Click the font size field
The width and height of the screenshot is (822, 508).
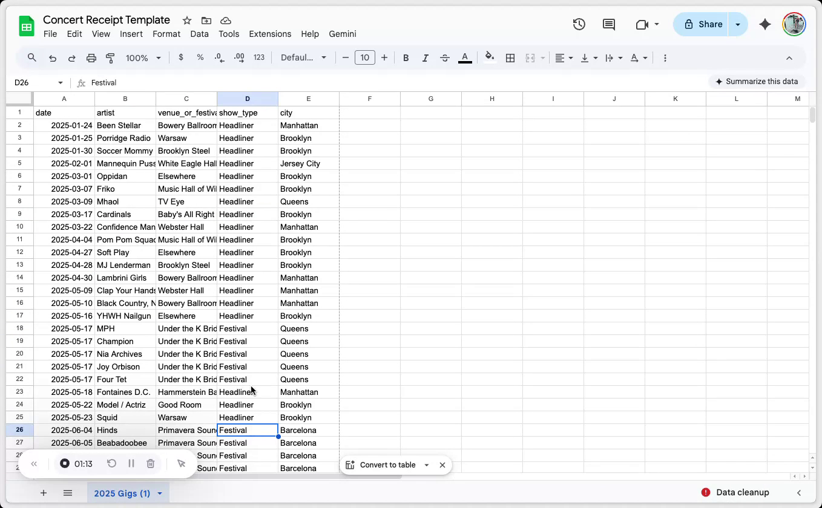(x=365, y=57)
